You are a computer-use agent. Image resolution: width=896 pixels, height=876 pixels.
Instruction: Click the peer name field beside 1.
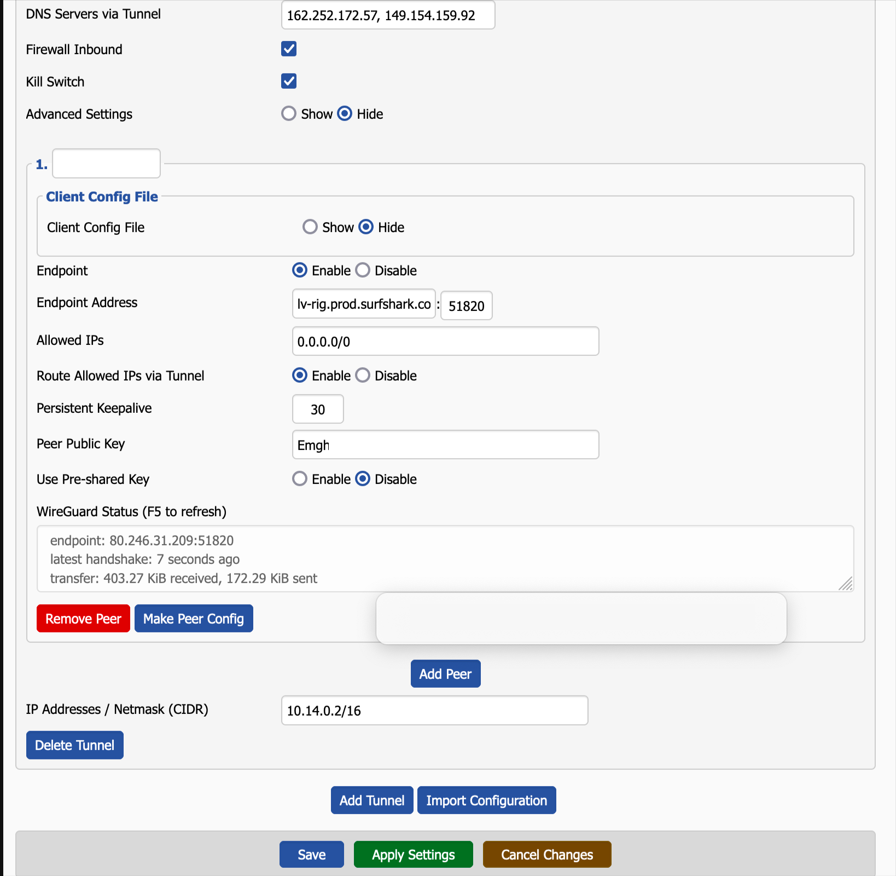pos(106,164)
